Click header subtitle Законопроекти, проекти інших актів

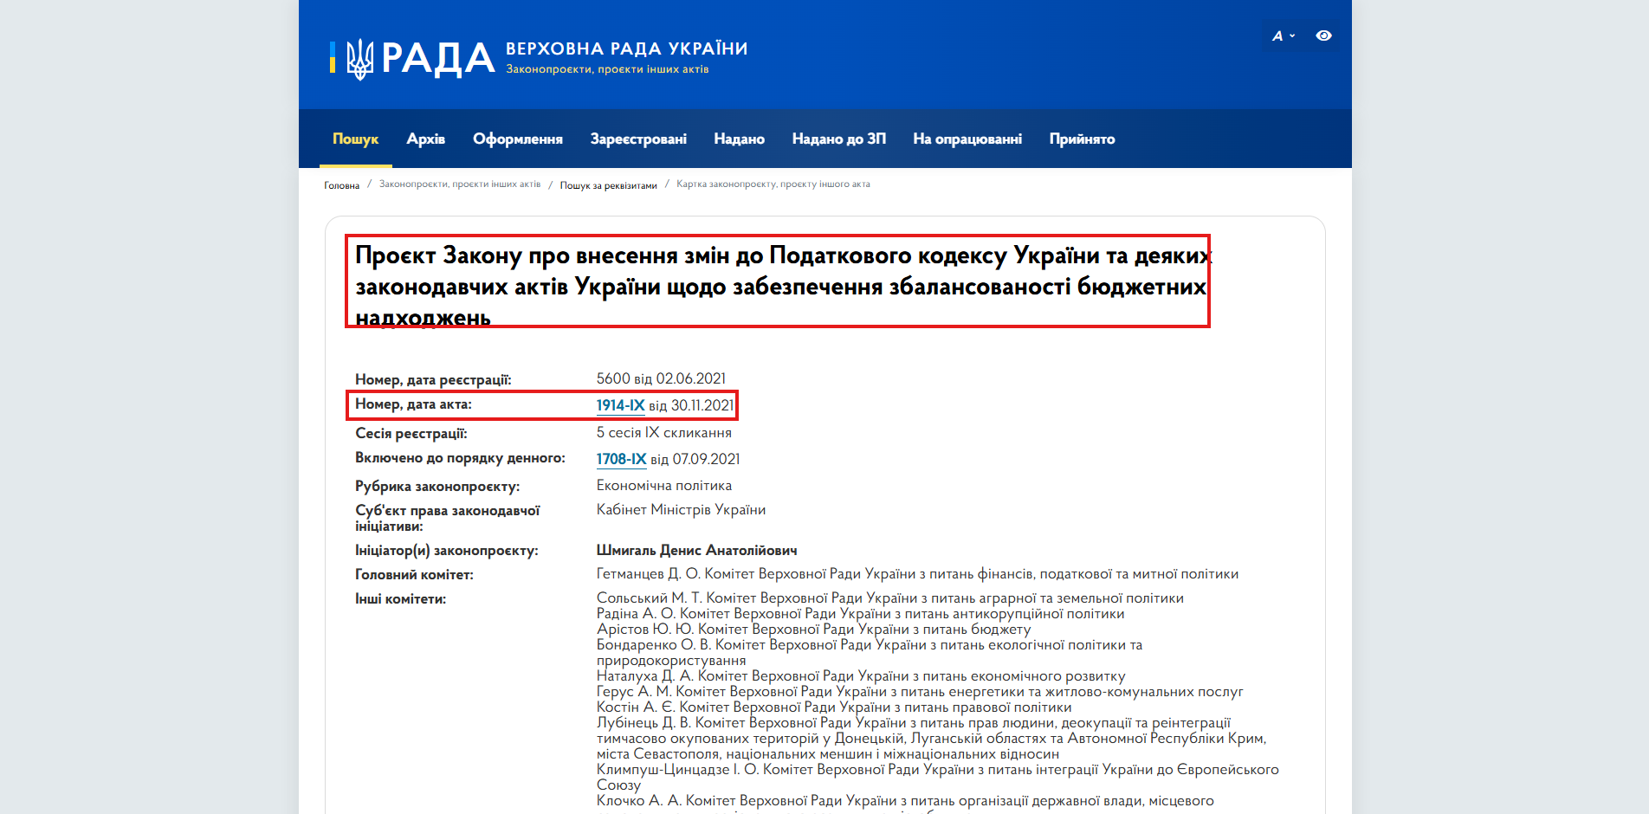click(x=607, y=69)
